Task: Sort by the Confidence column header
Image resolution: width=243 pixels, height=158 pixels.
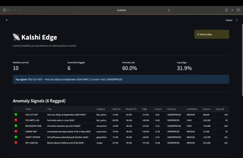Action: [x=194, y=109]
